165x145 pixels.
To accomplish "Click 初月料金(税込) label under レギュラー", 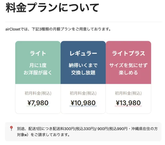I will point(83,93).
